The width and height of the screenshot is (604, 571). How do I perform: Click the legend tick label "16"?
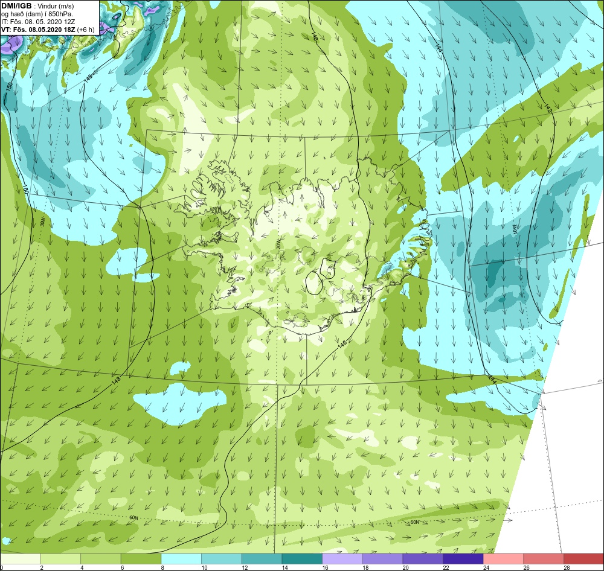click(x=325, y=567)
